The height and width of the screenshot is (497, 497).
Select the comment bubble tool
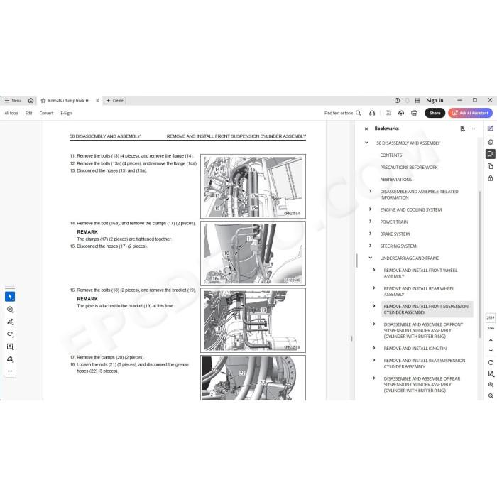tap(10, 310)
